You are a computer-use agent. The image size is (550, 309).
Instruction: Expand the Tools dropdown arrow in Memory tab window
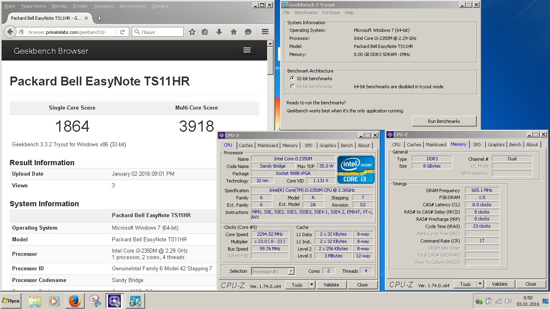(x=480, y=284)
